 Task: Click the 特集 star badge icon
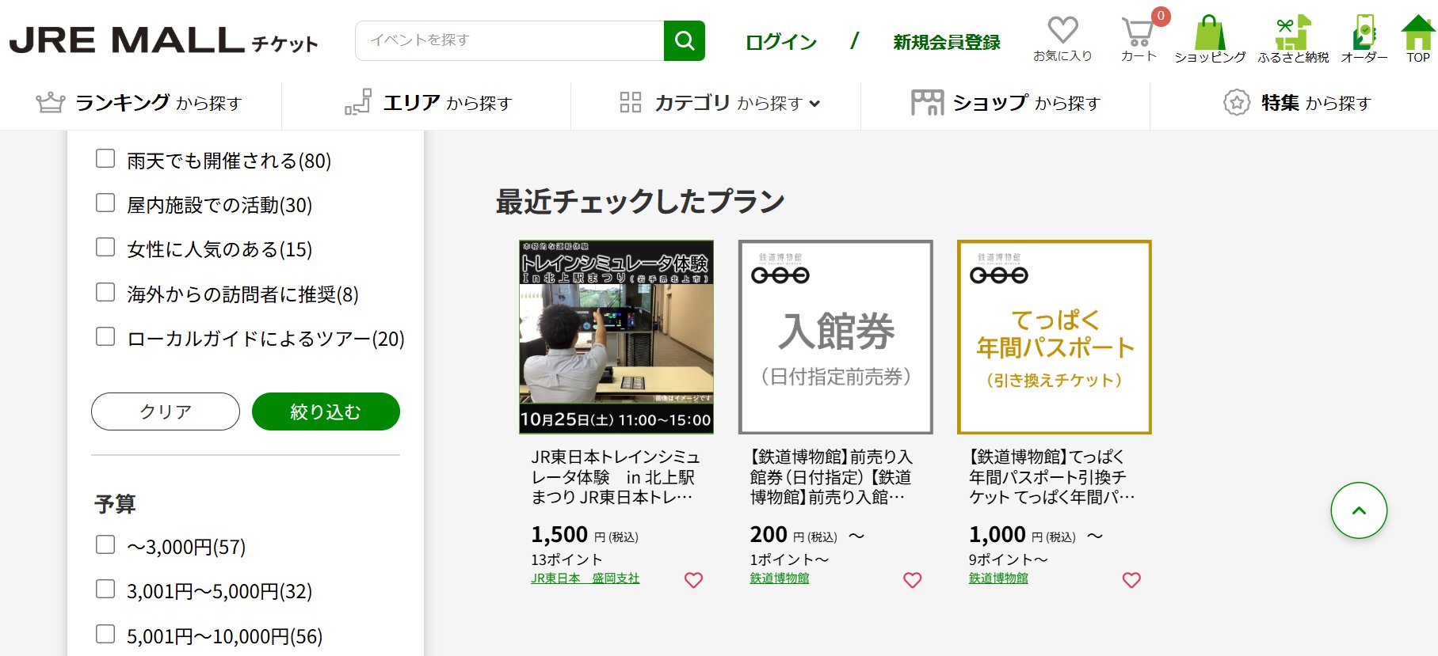tap(1236, 102)
